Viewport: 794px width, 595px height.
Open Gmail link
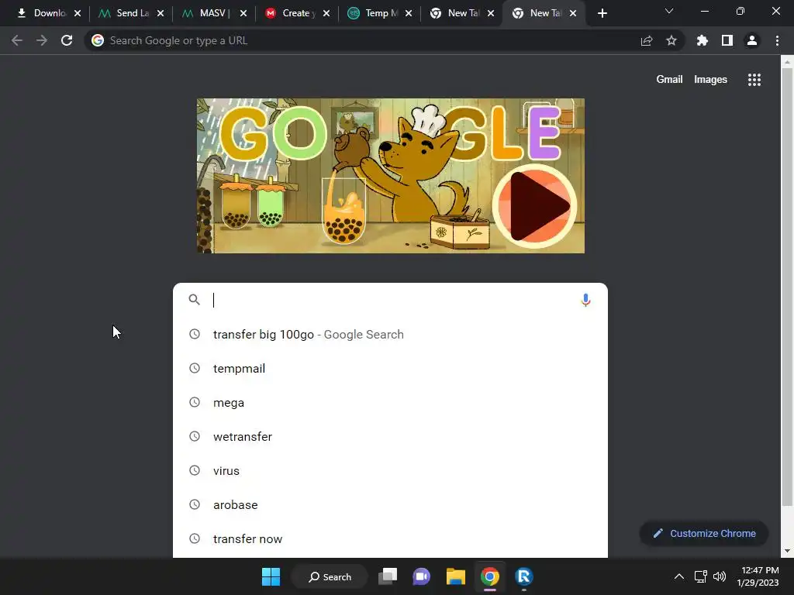[x=669, y=80]
